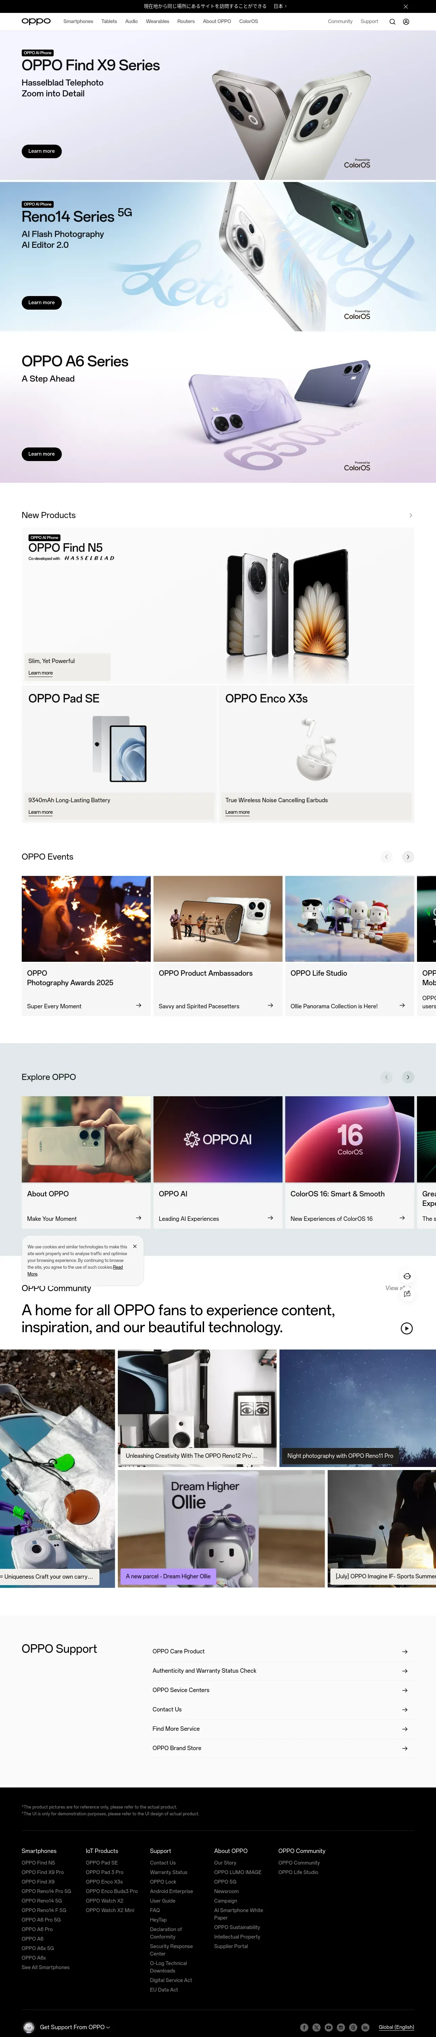The width and height of the screenshot is (436, 2037).
Task: Open About OPPO menu
Action: pos(217,21)
